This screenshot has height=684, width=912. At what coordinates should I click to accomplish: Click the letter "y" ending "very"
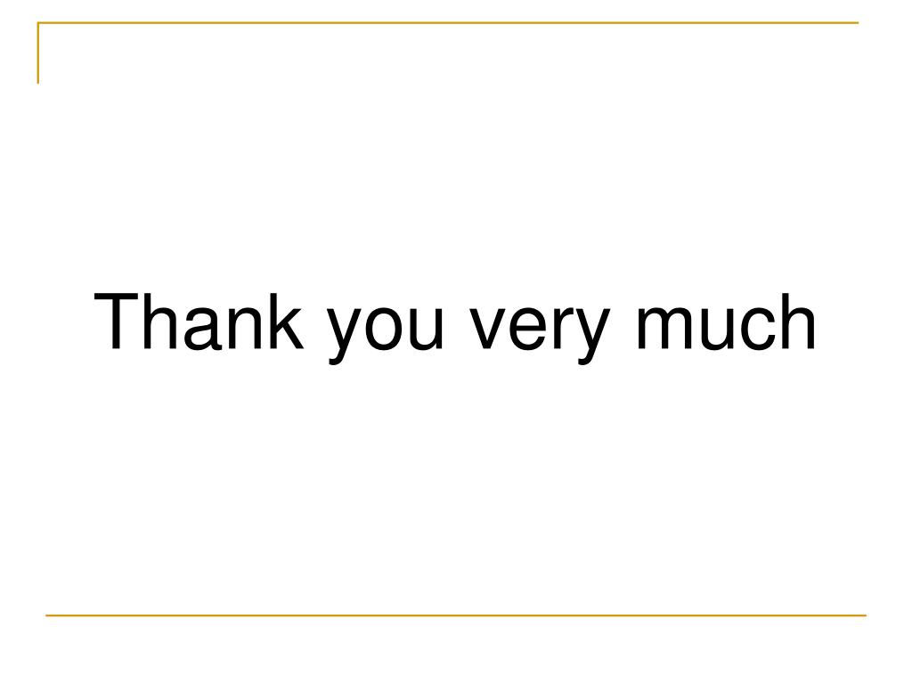click(x=592, y=336)
